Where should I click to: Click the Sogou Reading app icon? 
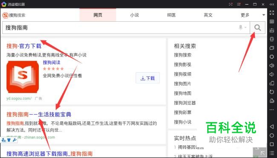[x=23, y=77]
